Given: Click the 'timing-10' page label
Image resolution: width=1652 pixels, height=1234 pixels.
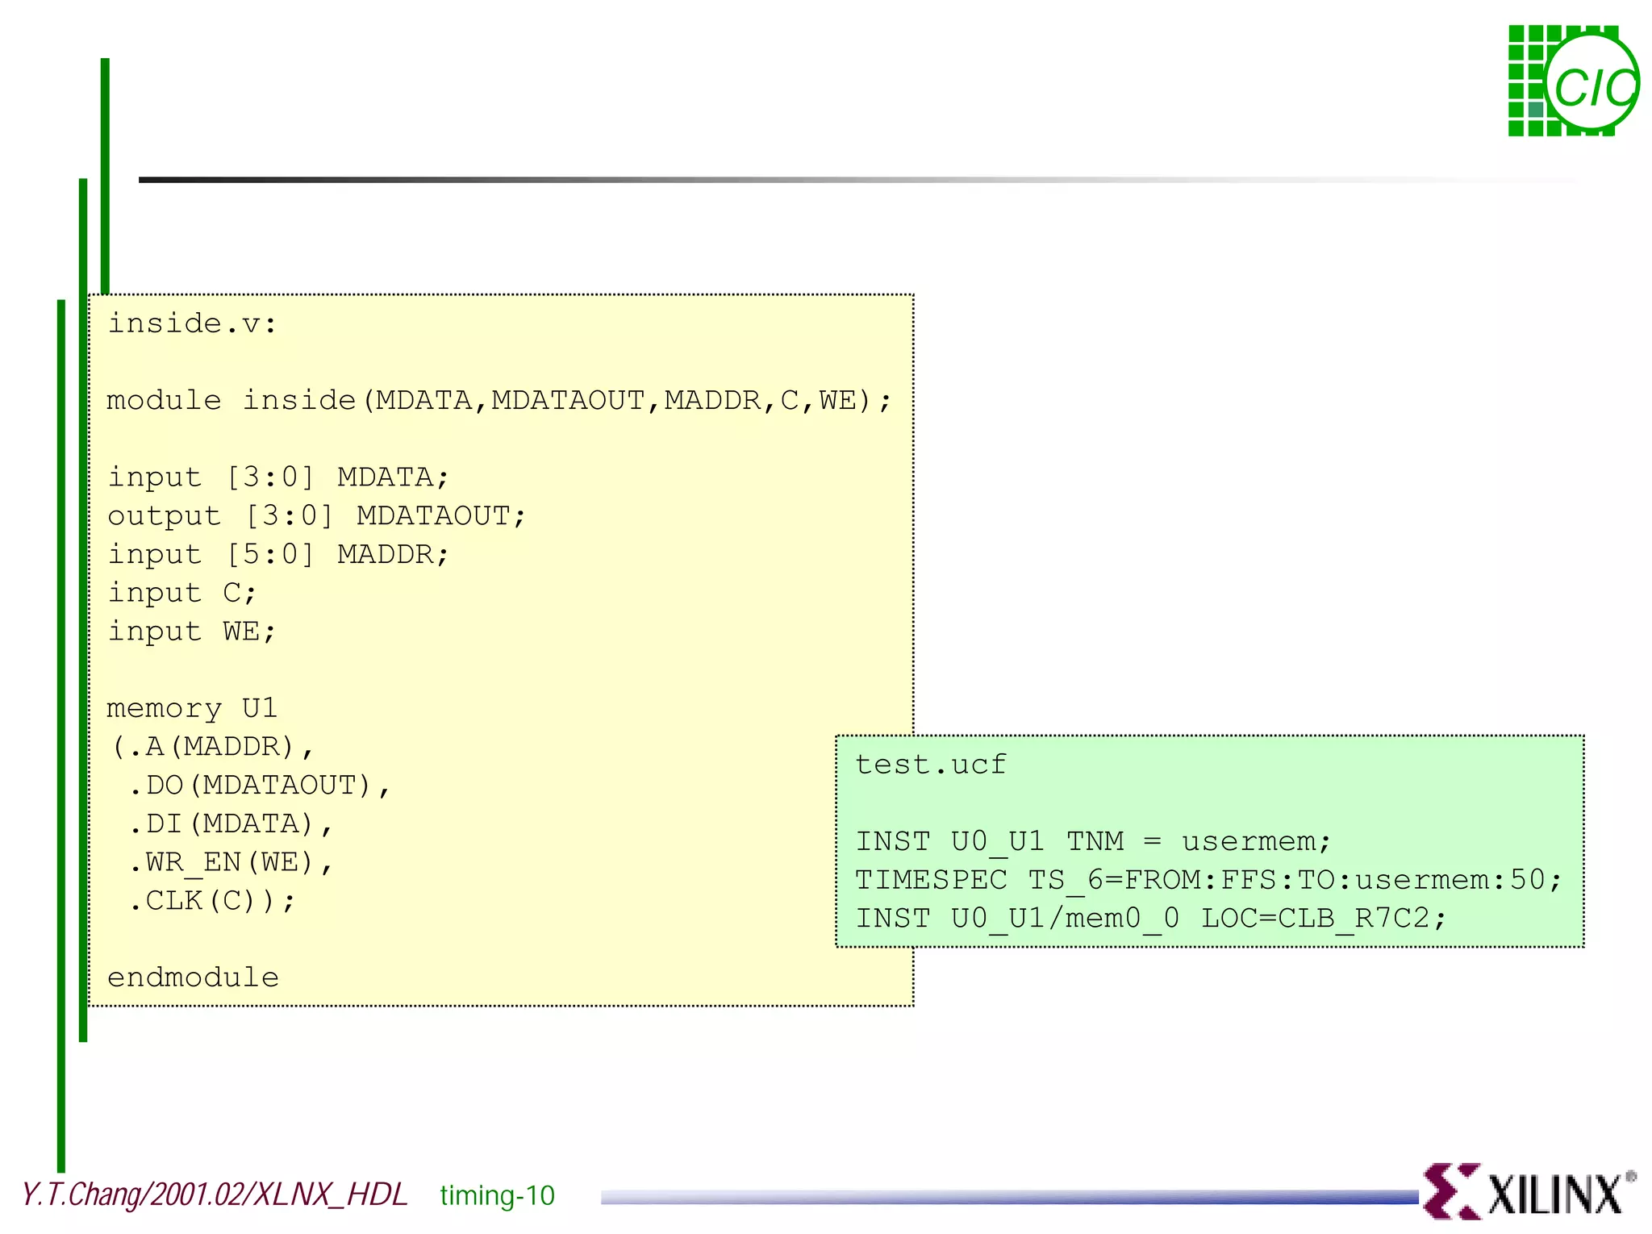Looking at the screenshot, I should pos(498,1196).
